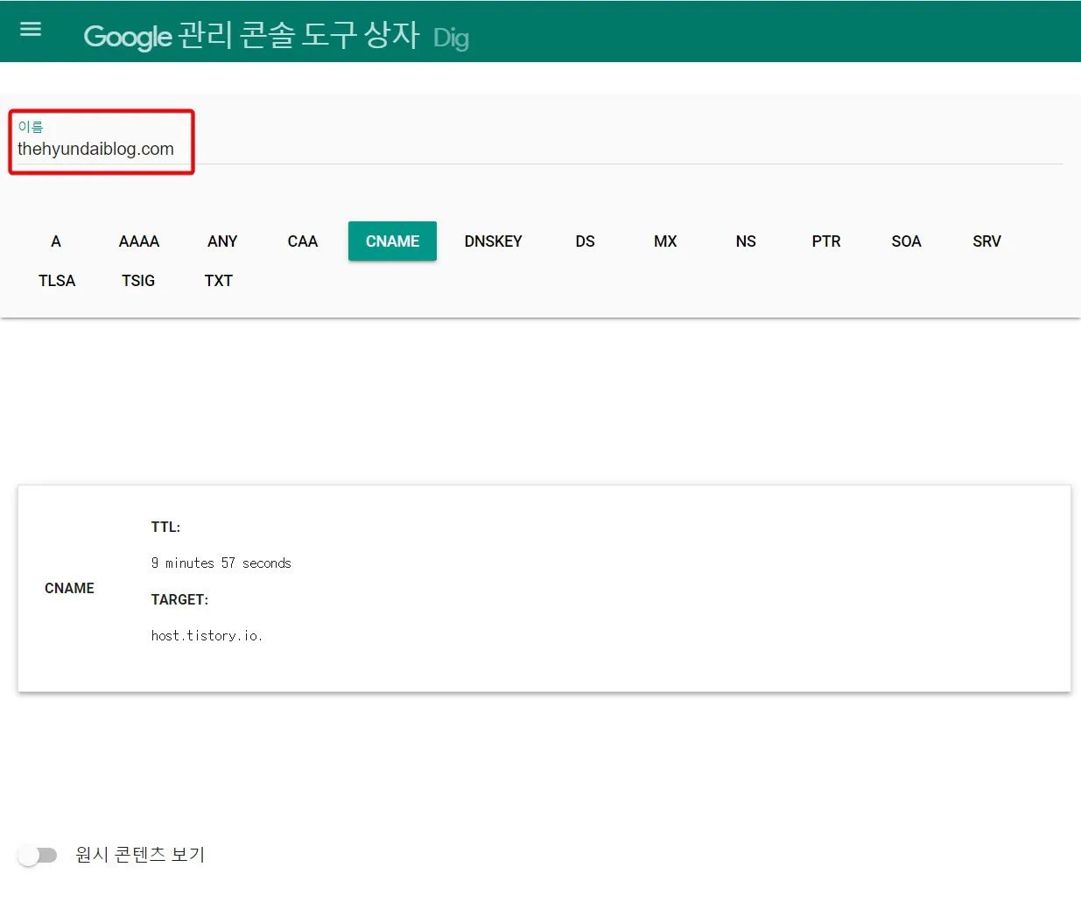Select the DNSKEY record type
The width and height of the screenshot is (1081, 916).
pyautogui.click(x=494, y=241)
